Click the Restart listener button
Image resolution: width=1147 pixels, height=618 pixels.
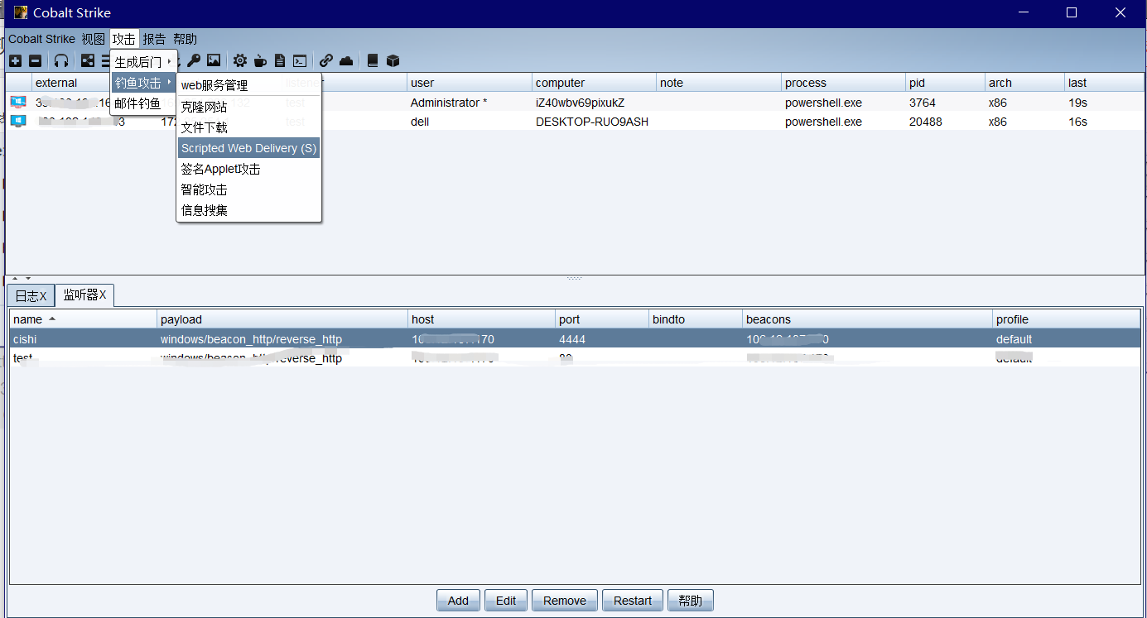tap(633, 601)
